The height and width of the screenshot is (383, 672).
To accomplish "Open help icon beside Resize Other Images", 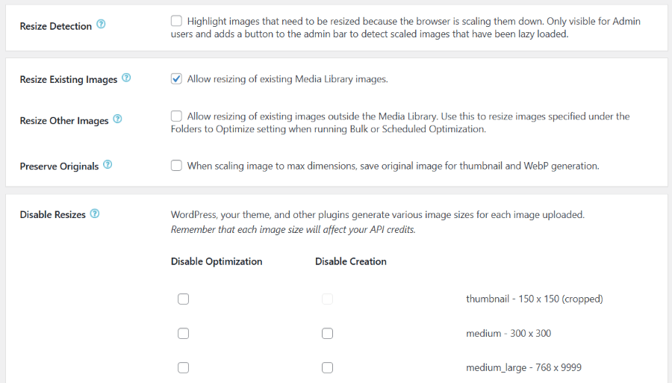I will (117, 119).
